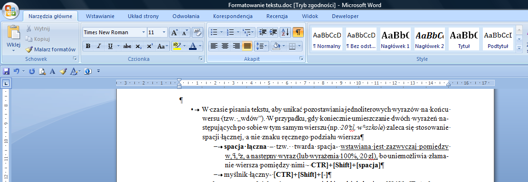Viewport: 528px width, 182px height.
Task: Open the Korespondencja tab
Action: 233,16
